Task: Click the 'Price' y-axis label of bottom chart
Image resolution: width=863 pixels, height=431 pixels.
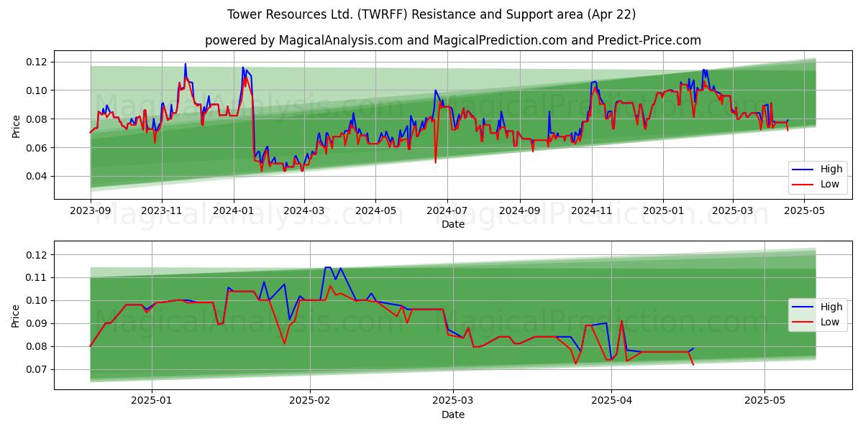Action: [x=17, y=315]
